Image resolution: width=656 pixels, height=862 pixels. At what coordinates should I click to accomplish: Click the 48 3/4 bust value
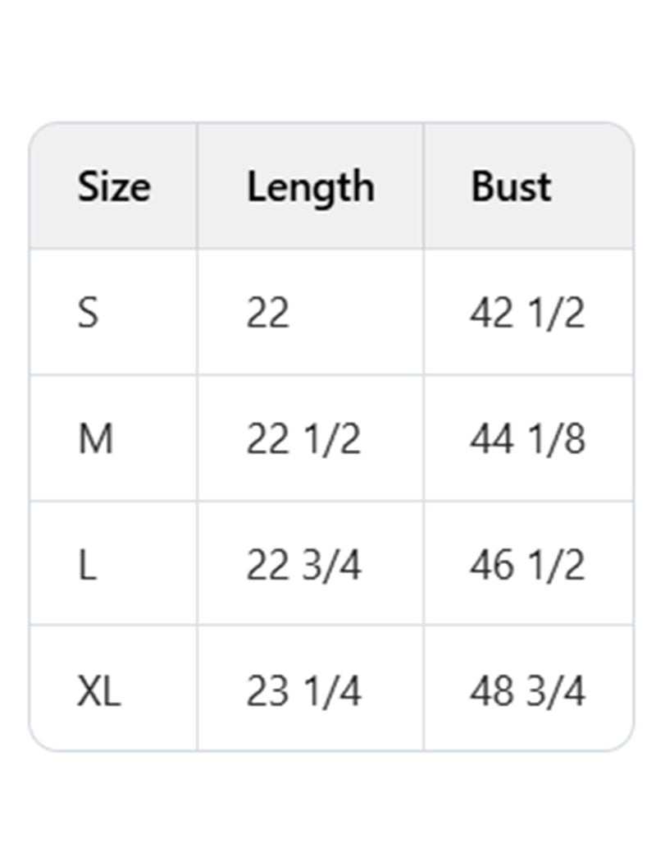pos(527,691)
